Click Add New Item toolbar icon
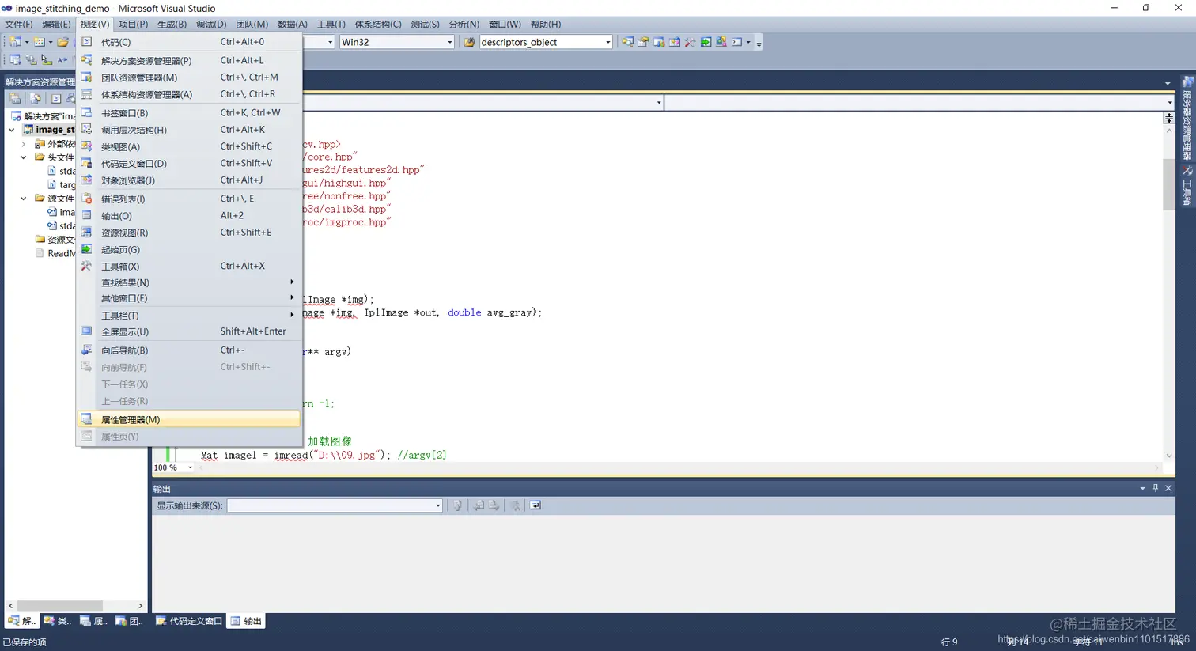 click(x=39, y=42)
